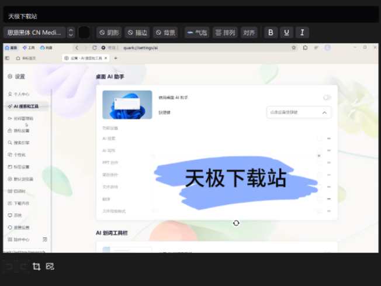Image resolution: width=381 pixels, height=286 pixels.
Task: Check the PPT 创作 row checkbox
Action: click(x=319, y=163)
